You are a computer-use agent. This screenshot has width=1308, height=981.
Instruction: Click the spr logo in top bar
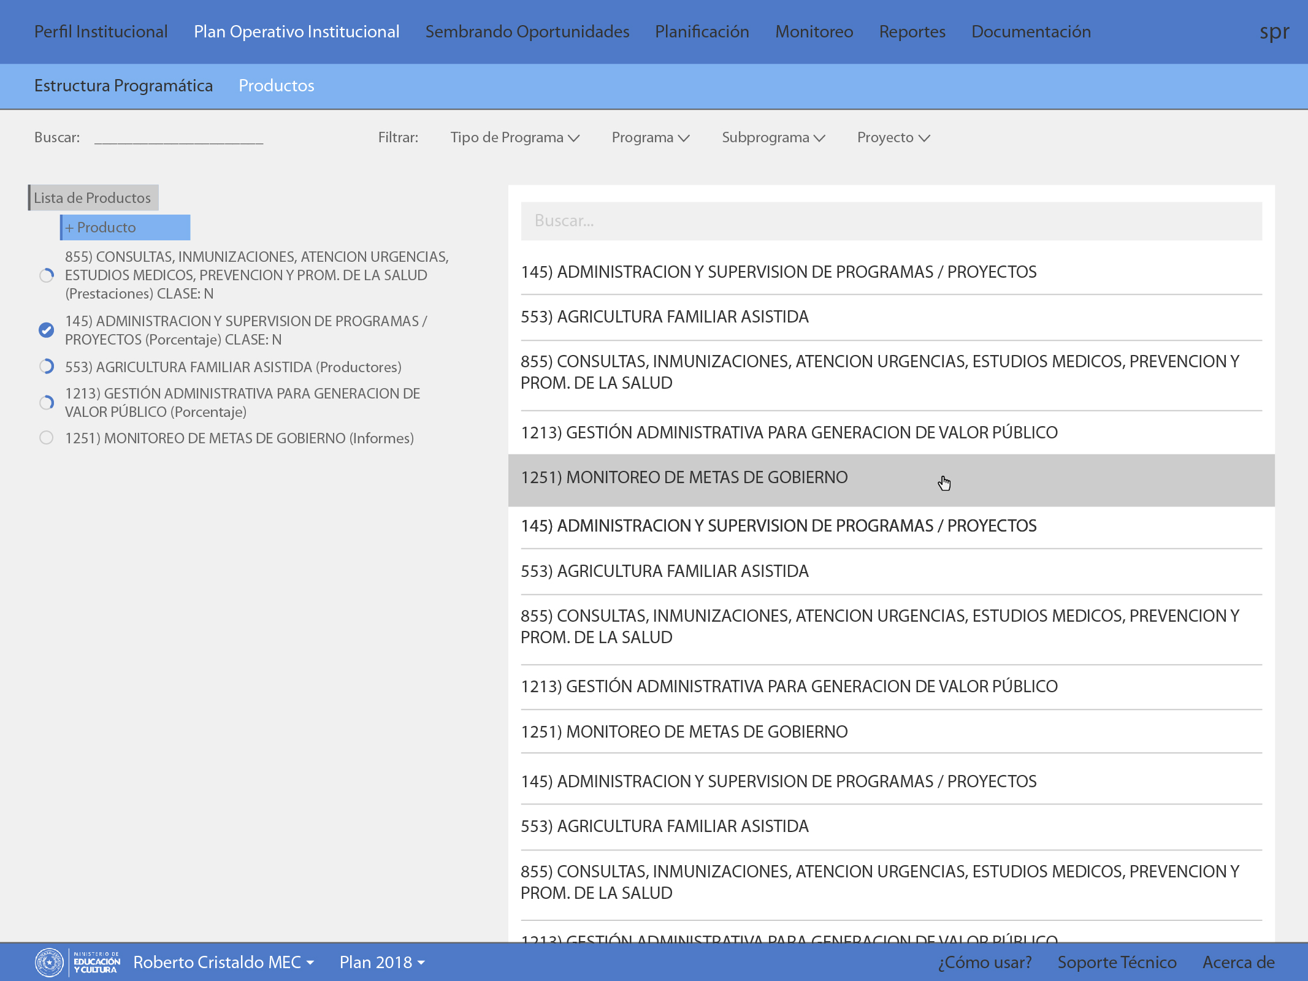(x=1274, y=32)
